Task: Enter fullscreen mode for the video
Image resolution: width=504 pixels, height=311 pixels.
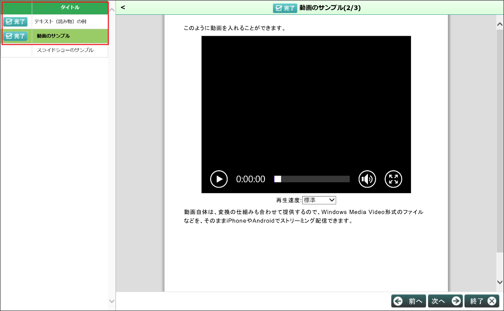Action: click(394, 179)
